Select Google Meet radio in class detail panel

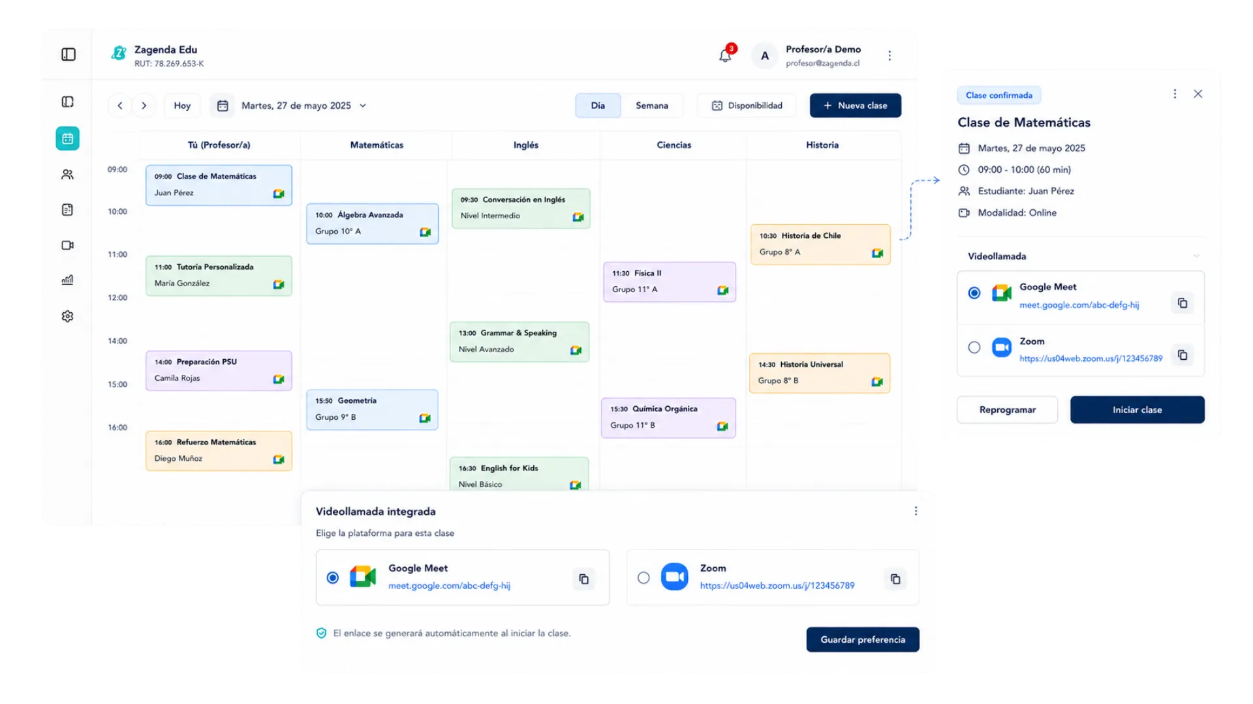[974, 293]
